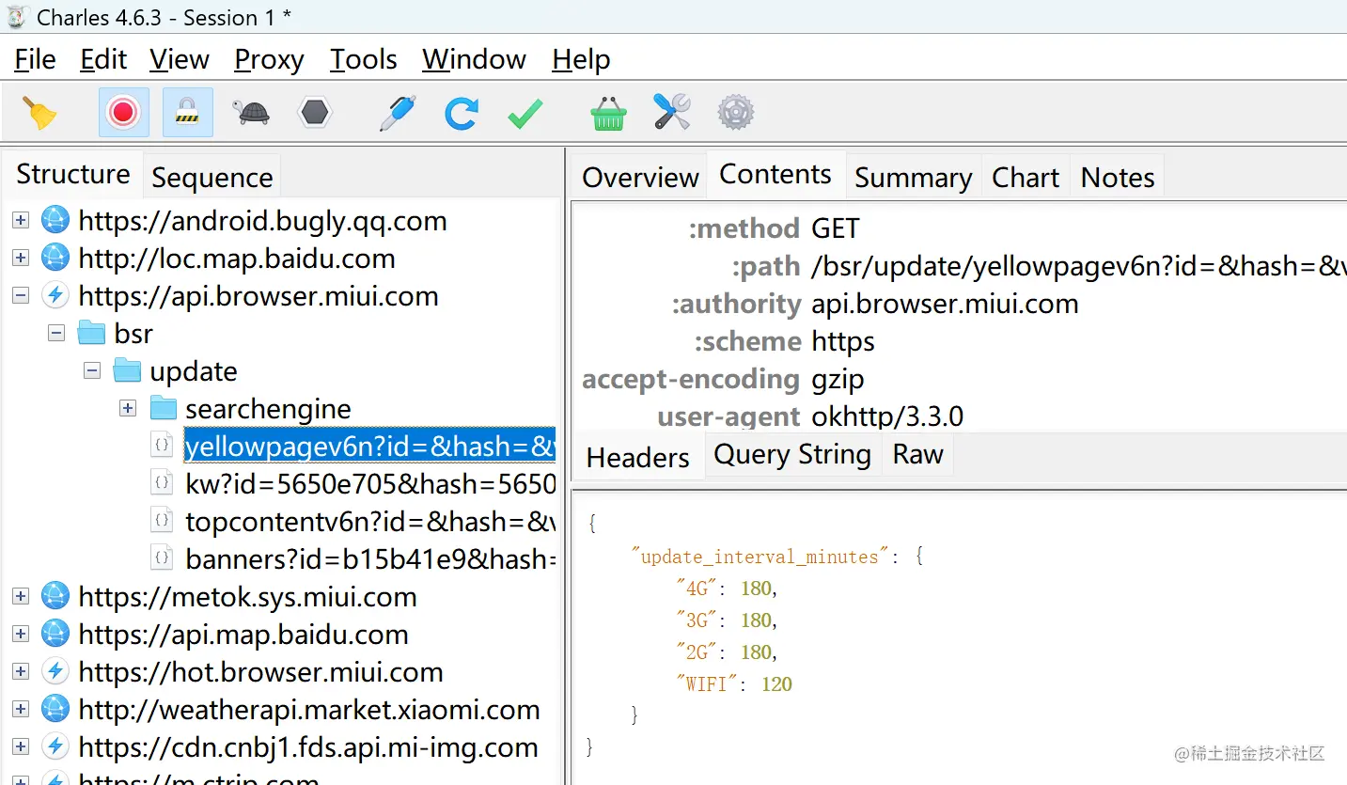The width and height of the screenshot is (1347, 785).
Task: Switch to the Structure tab
Action: tap(73, 174)
